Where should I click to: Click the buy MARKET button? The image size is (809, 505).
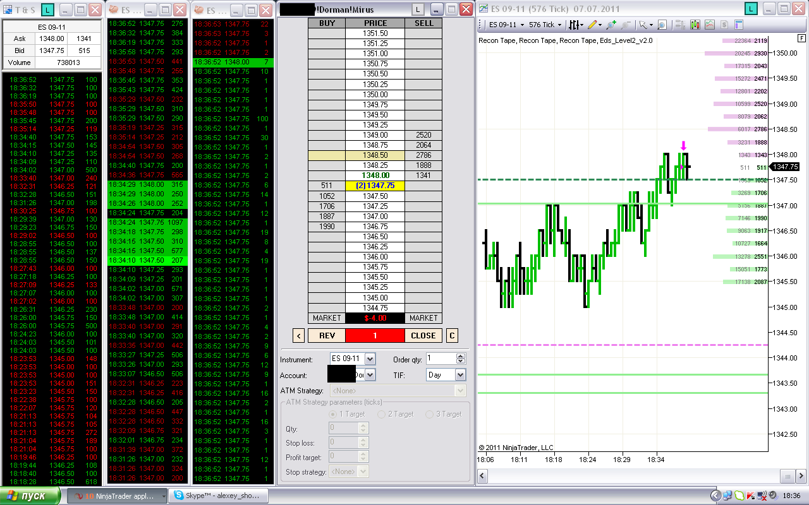(327, 318)
